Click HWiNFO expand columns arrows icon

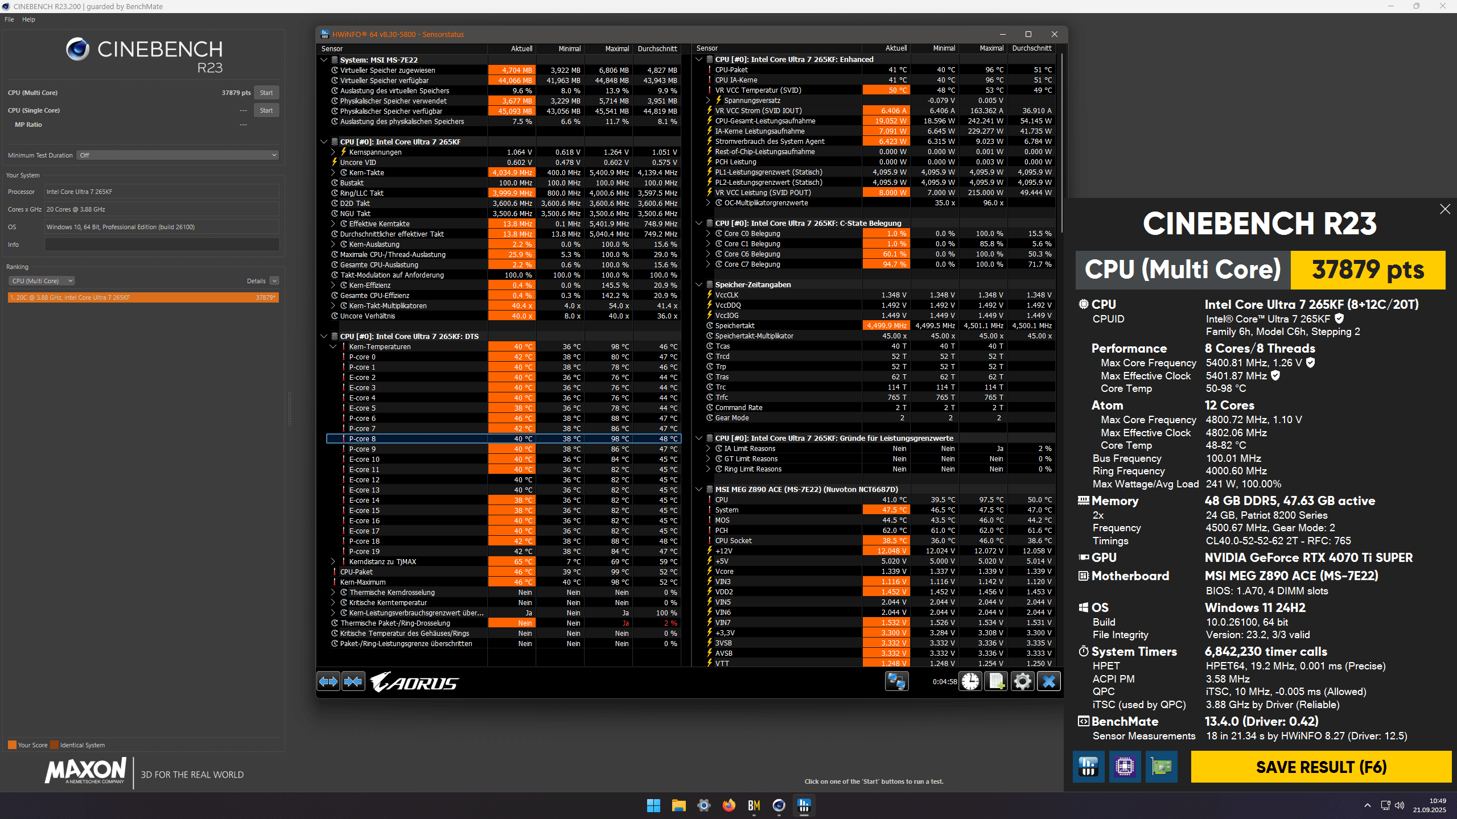(x=328, y=681)
